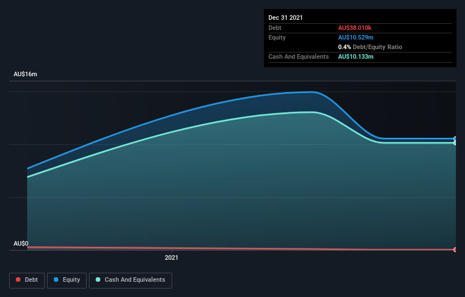Click the red Debt legend dot
Image resolution: width=465 pixels, height=297 pixels.
pyautogui.click(x=18, y=279)
